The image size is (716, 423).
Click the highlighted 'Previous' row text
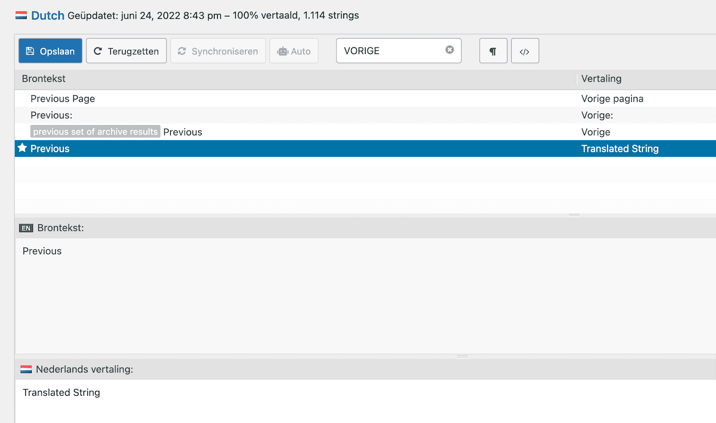click(50, 149)
